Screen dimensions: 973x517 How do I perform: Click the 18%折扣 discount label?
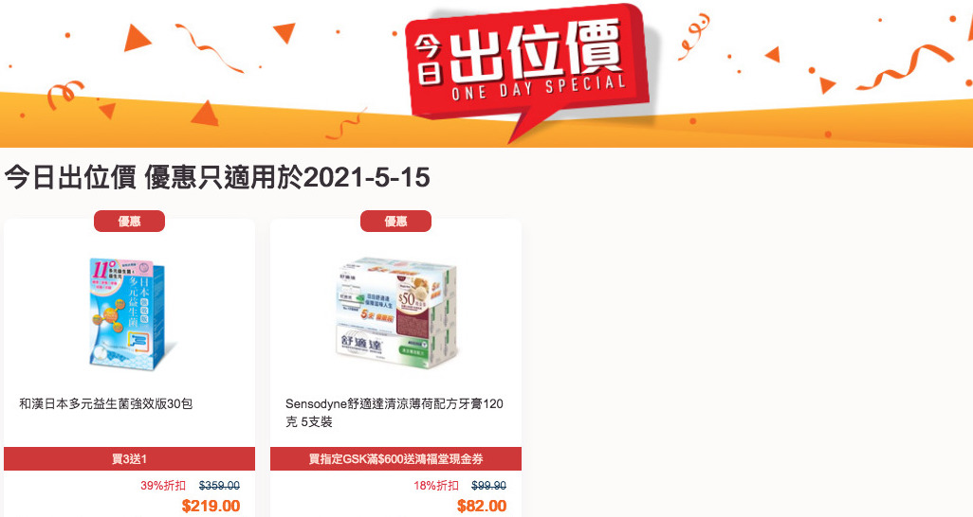pyautogui.click(x=436, y=486)
